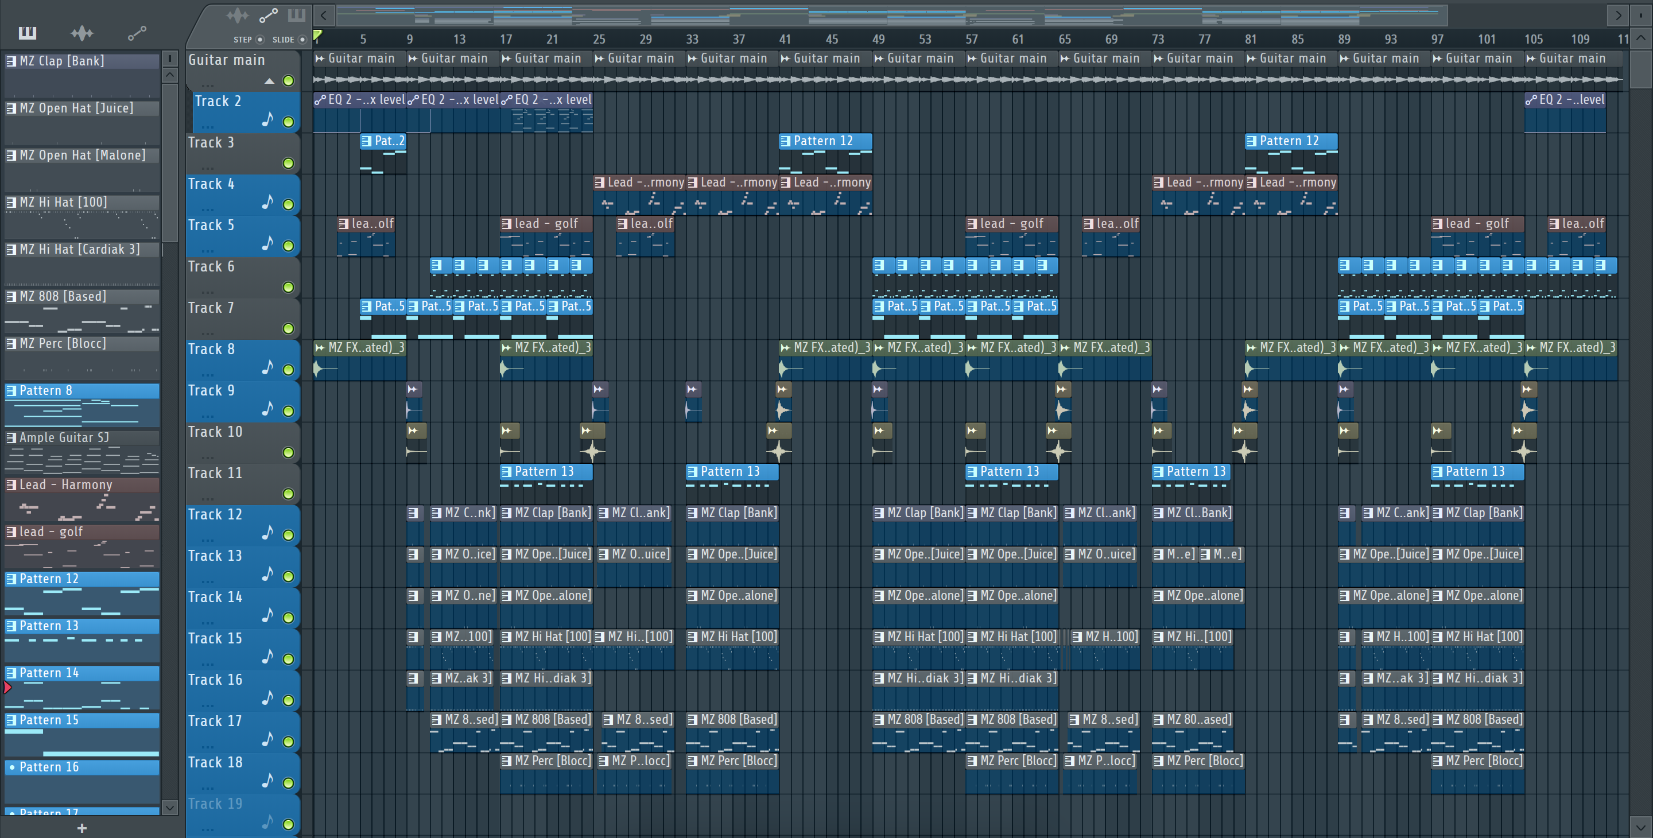
Task: Open the Track 5 options dots
Action: [207, 251]
